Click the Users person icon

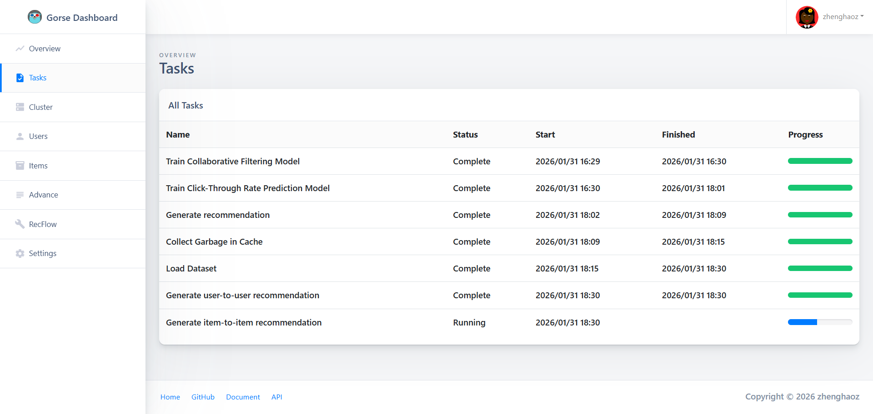(20, 136)
